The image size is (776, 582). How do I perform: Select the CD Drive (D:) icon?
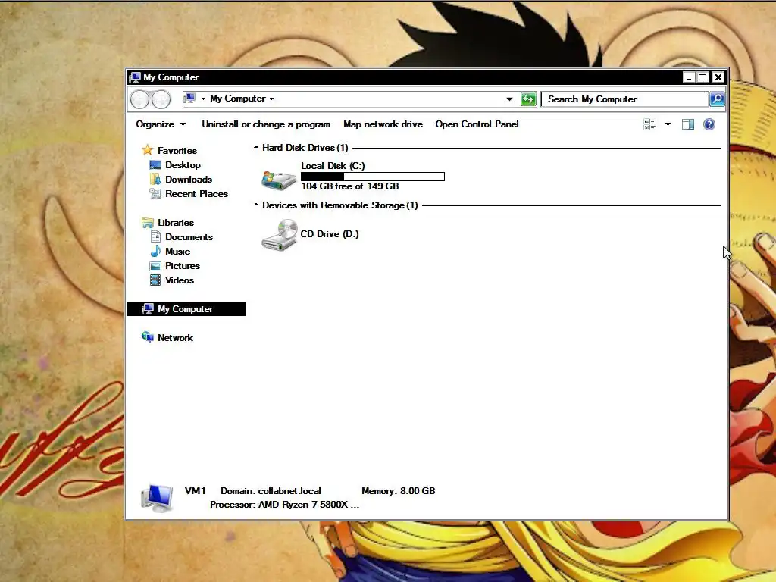(x=279, y=235)
